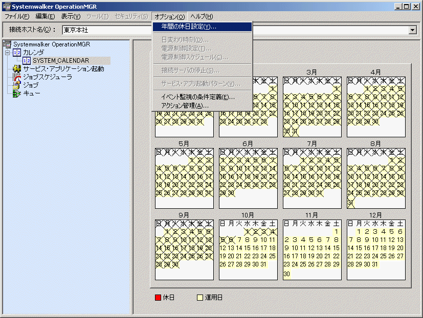Click the カレンダ calendar folder icon
Viewport: 423px width, 318px height.
[x=17, y=52]
